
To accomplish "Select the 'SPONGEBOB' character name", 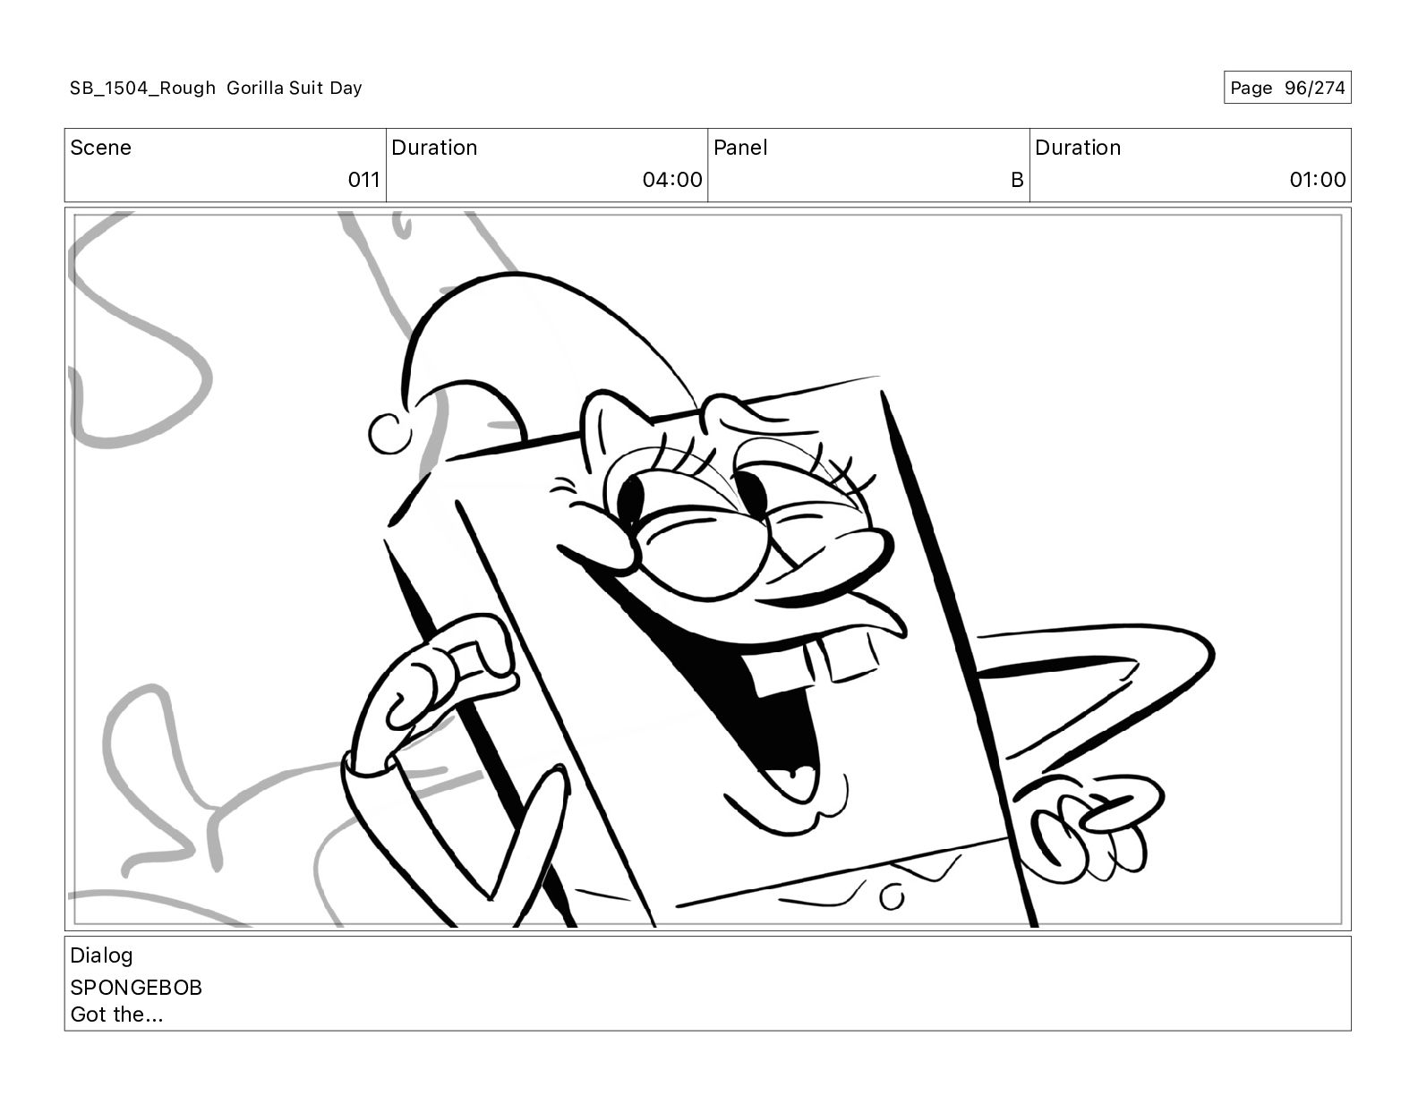I will tap(136, 988).
